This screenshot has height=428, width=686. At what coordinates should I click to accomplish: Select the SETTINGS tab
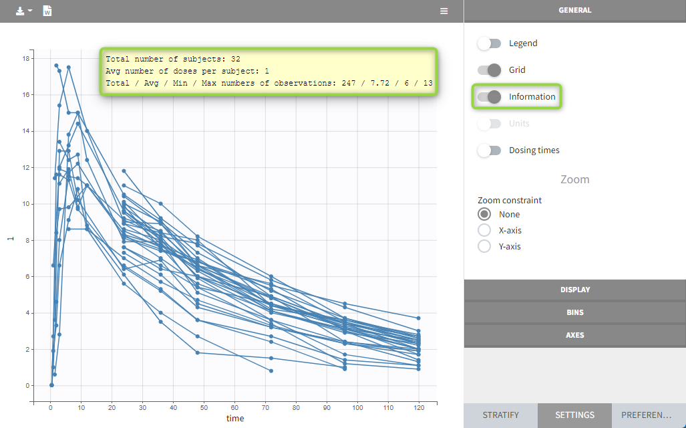click(574, 415)
